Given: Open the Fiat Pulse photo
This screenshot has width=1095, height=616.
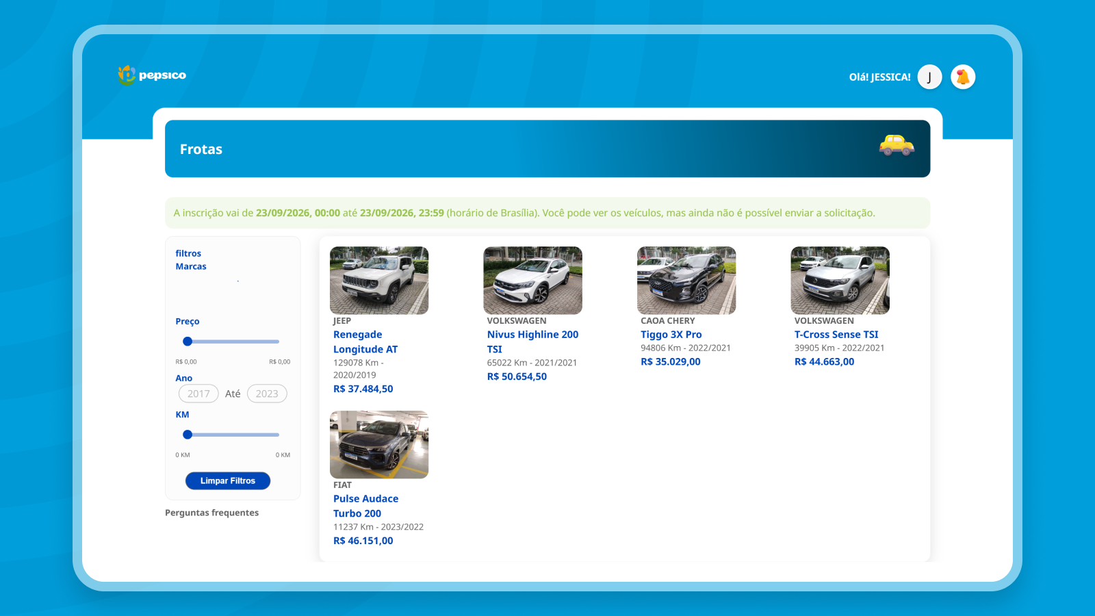Looking at the screenshot, I should pos(379,445).
